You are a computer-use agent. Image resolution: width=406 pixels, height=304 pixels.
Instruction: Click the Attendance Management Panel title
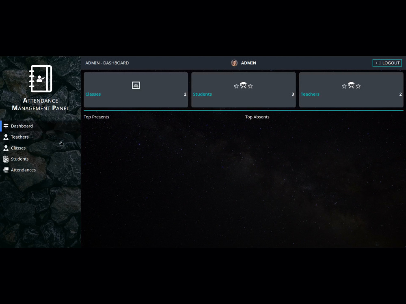(41, 104)
